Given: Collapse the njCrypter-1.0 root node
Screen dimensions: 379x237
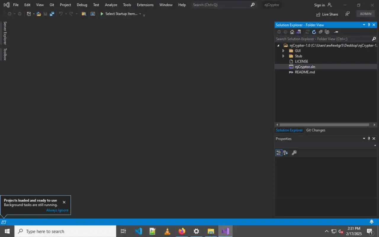Looking at the screenshot, I should click(278, 46).
